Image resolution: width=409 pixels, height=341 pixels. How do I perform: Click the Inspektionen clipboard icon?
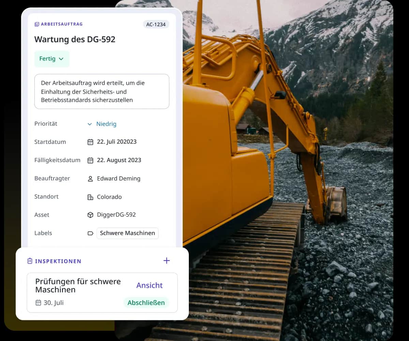coord(30,261)
